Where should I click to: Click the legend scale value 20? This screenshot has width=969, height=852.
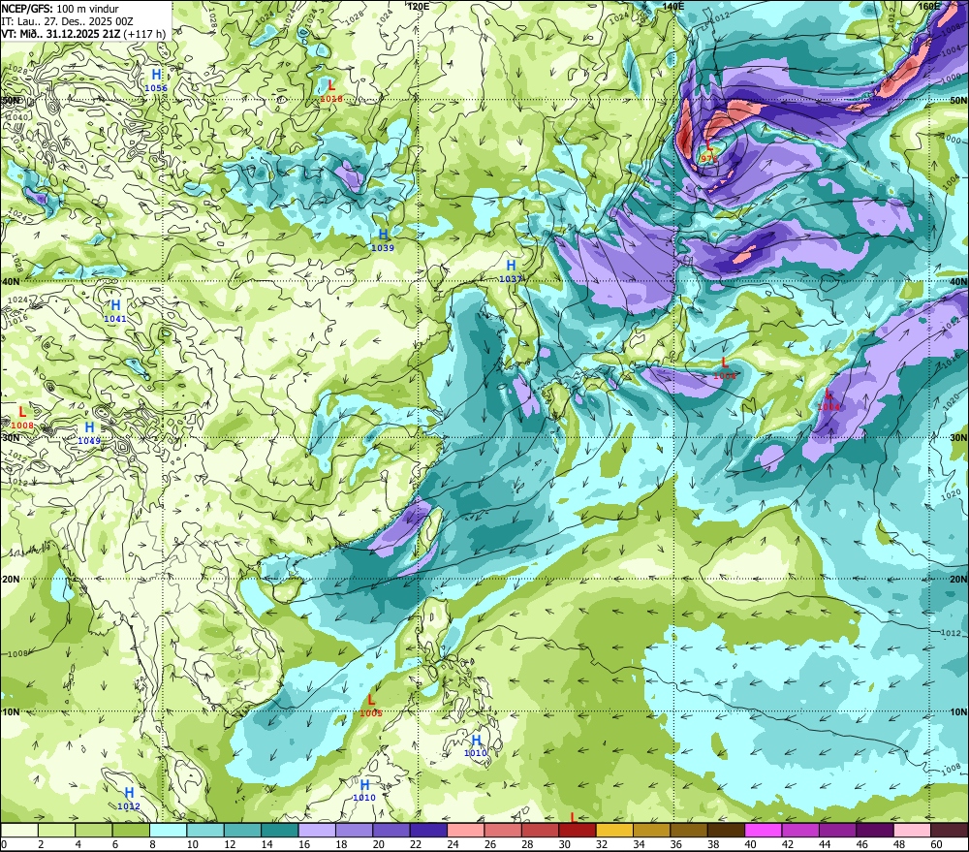pos(378,844)
